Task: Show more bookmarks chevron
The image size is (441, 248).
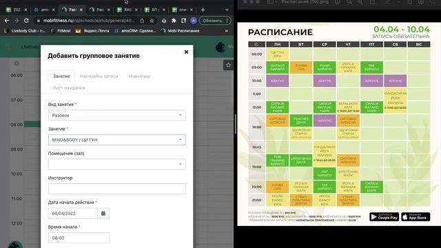Action: [227, 30]
